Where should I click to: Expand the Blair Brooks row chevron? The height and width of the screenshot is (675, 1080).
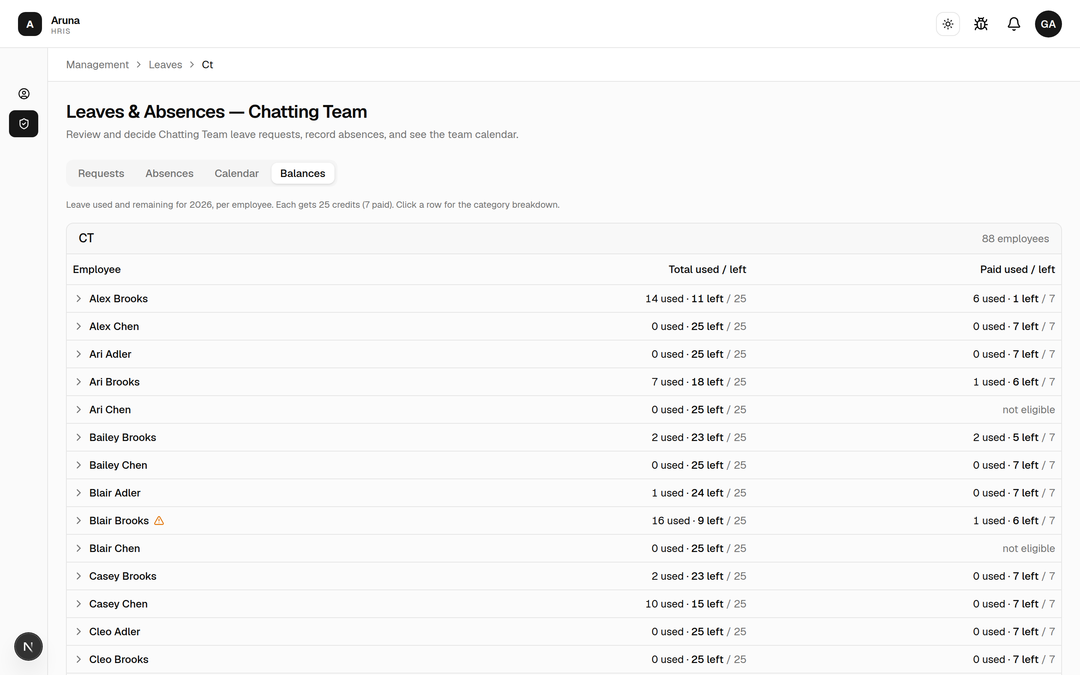(x=78, y=520)
